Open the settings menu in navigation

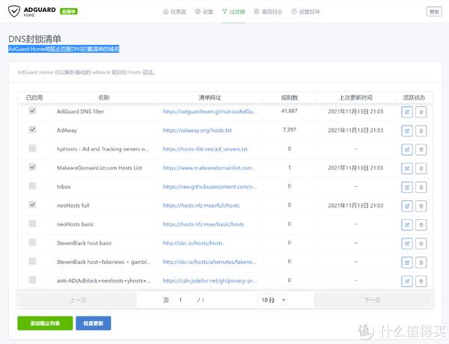[204, 12]
